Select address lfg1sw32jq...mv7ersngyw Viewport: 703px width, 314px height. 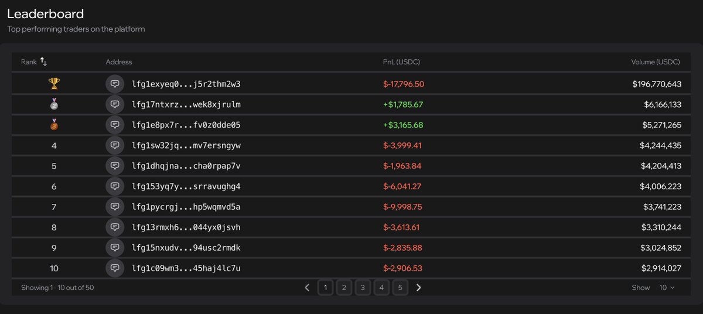[186, 145]
